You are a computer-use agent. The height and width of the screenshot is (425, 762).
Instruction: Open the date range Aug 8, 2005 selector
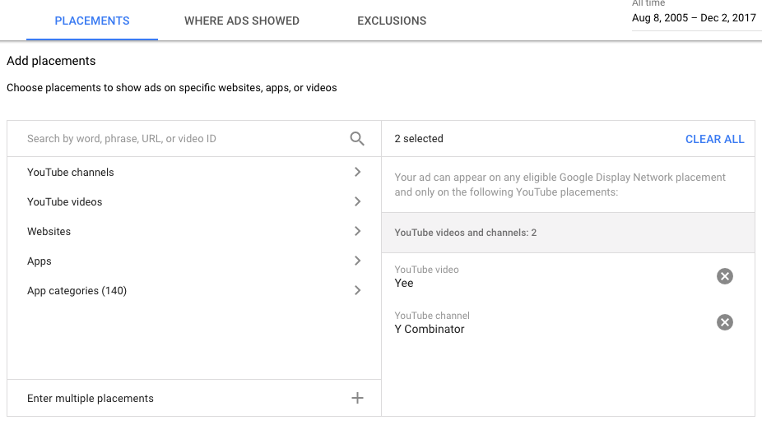tap(694, 18)
